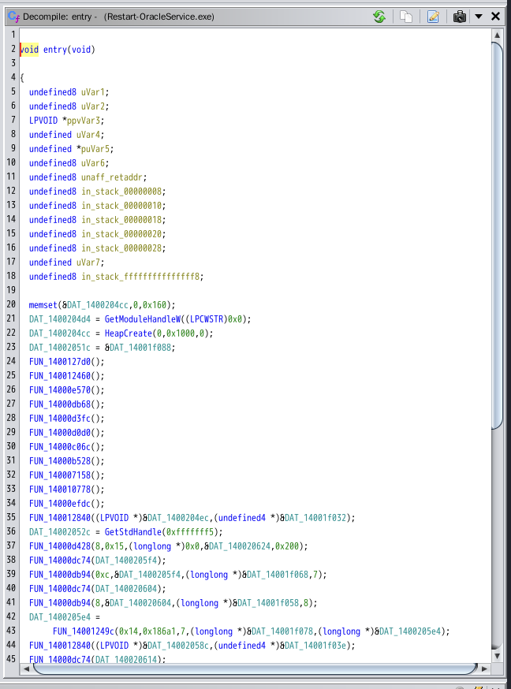
Task: Click the Re-decompile refresh icon
Action: (379, 17)
